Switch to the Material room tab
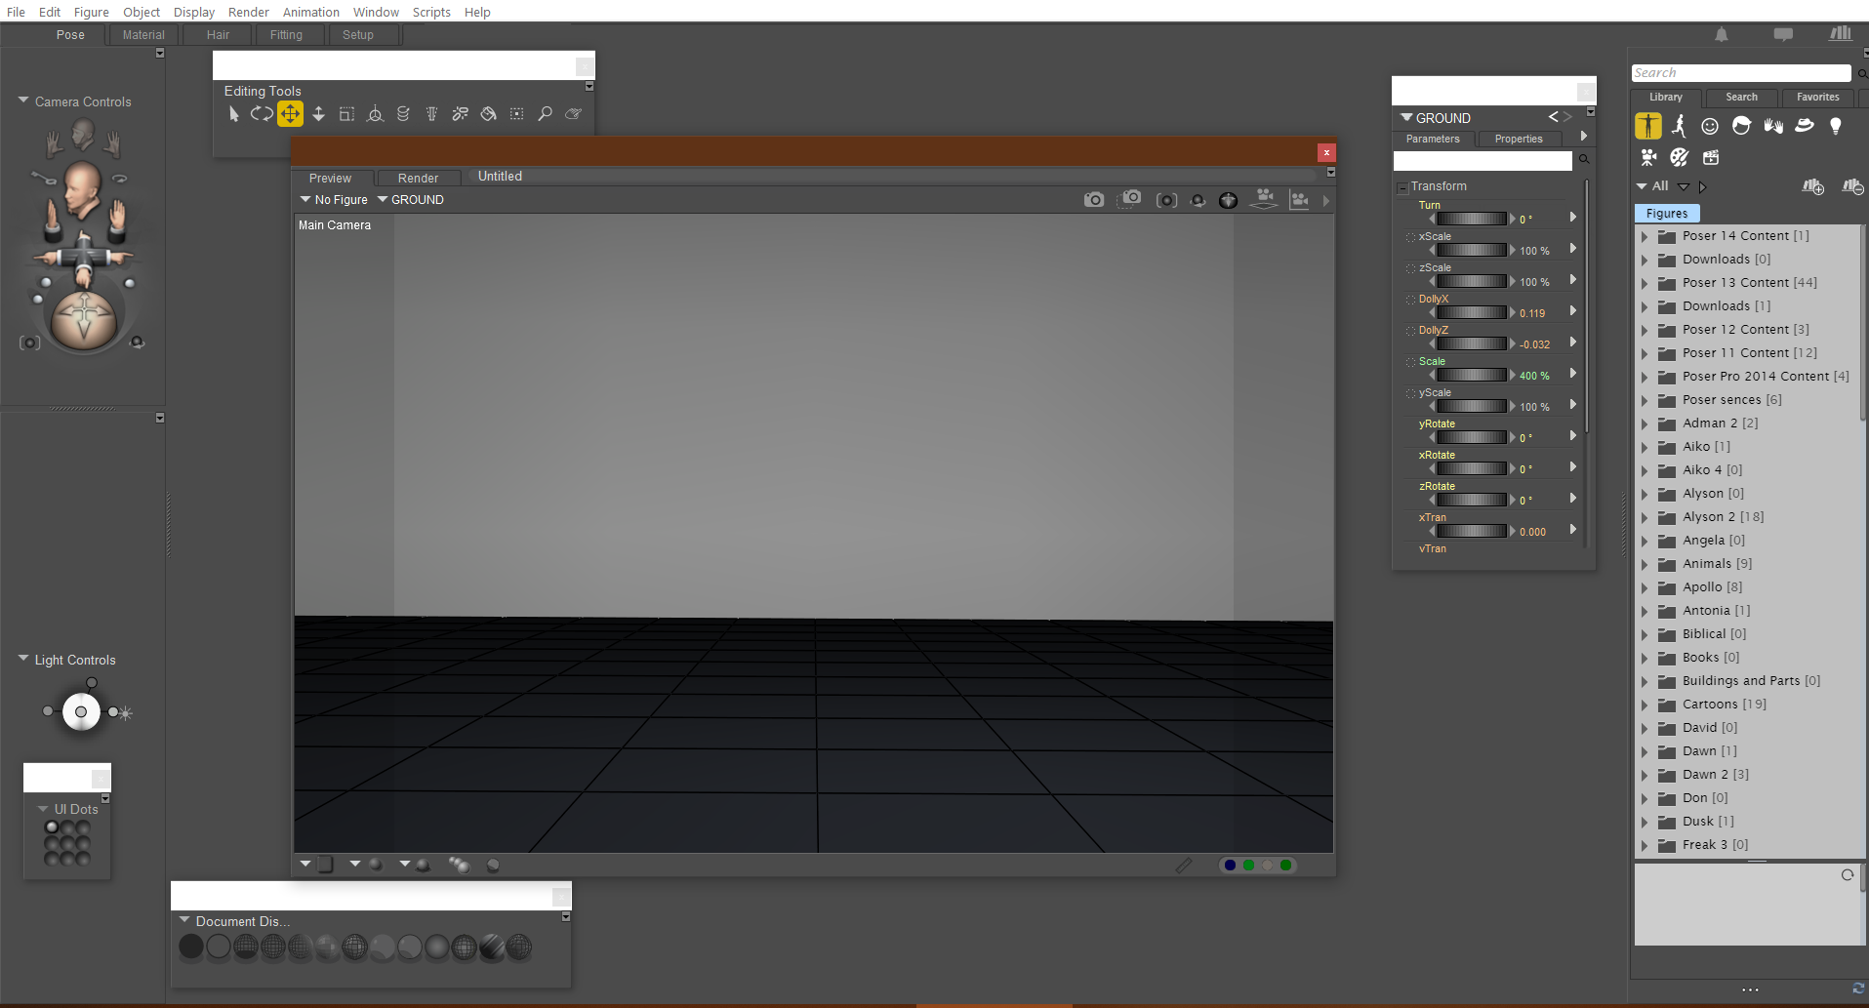The image size is (1869, 1008). click(143, 35)
